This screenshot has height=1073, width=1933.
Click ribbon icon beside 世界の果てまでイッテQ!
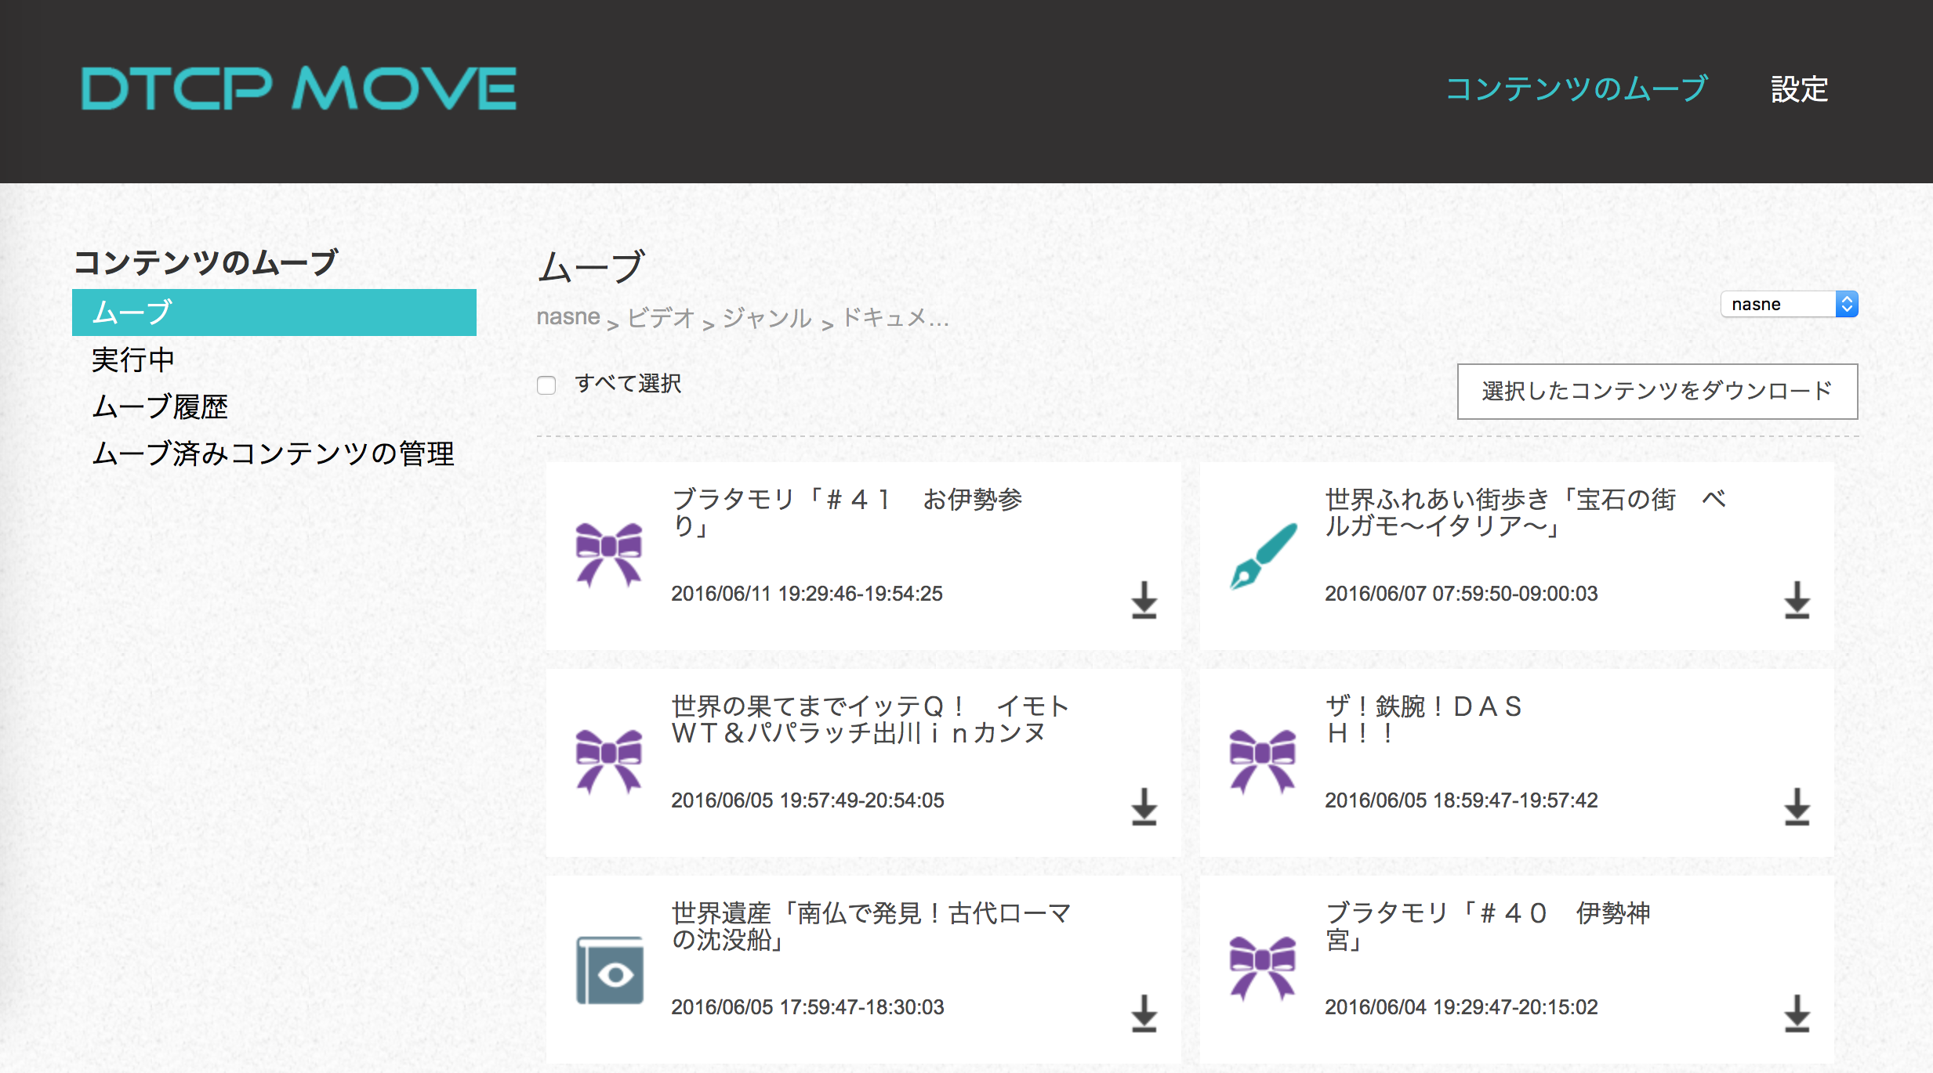(609, 761)
